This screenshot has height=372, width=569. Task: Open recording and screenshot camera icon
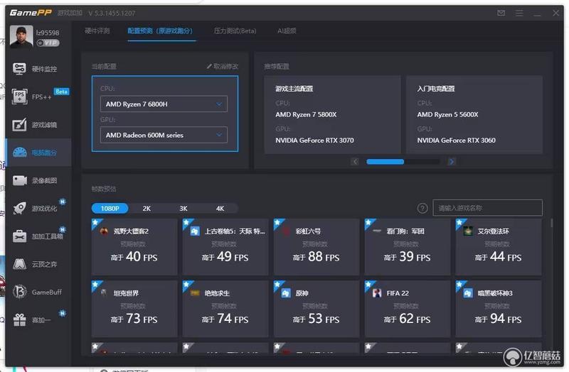[20, 180]
